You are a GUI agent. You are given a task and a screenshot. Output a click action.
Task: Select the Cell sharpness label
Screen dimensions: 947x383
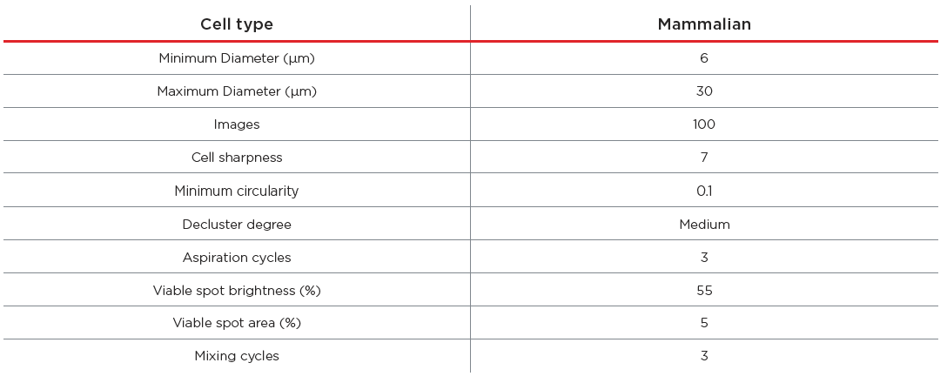[237, 158]
